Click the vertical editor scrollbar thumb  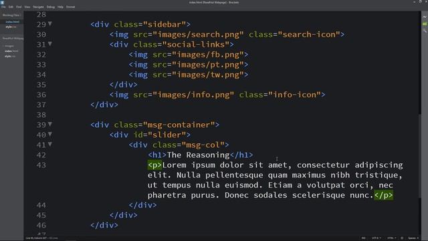[419, 156]
